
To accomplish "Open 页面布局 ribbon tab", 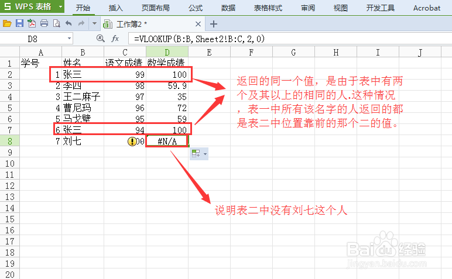I will pos(155,8).
